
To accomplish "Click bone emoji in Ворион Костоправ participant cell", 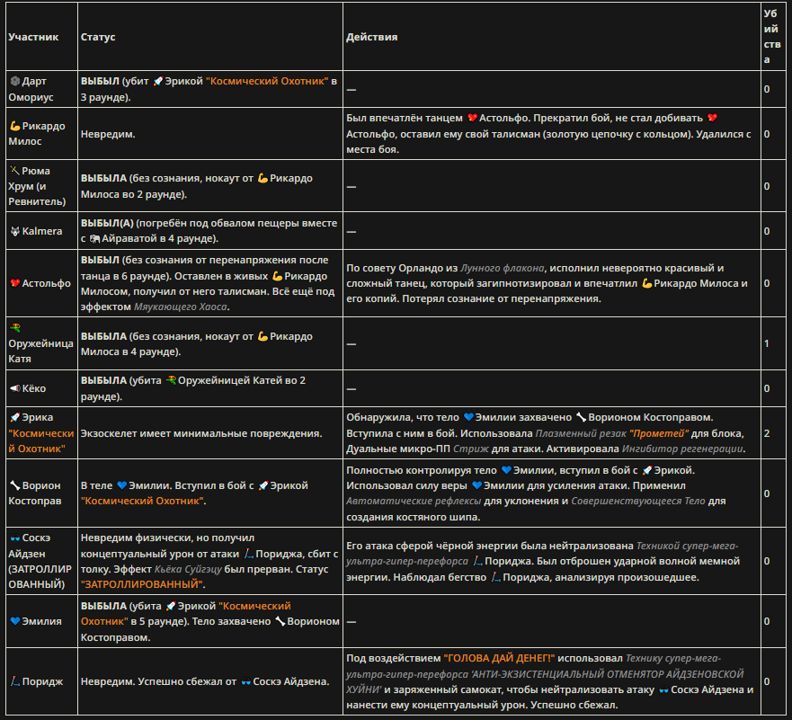I will point(14,485).
